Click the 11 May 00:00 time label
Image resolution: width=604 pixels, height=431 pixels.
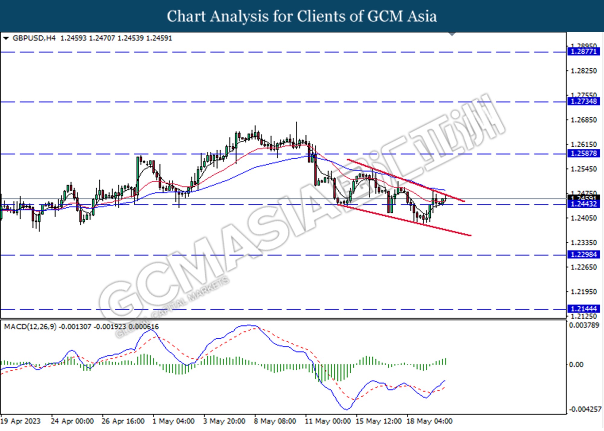(x=328, y=421)
